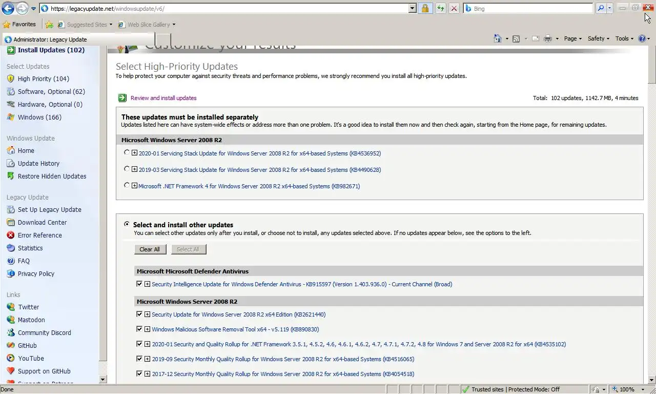Click the Add to Favorites Bar icon
The height and width of the screenshot is (394, 656).
tap(49, 24)
